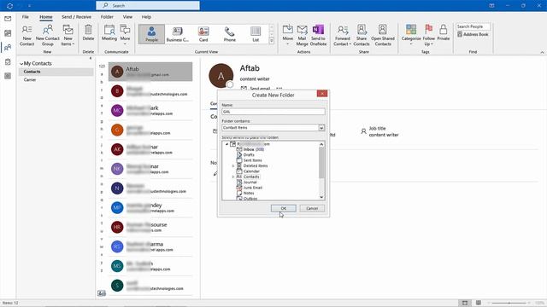Expand the Current View gallery
The image size is (547, 307).
(x=272, y=41)
